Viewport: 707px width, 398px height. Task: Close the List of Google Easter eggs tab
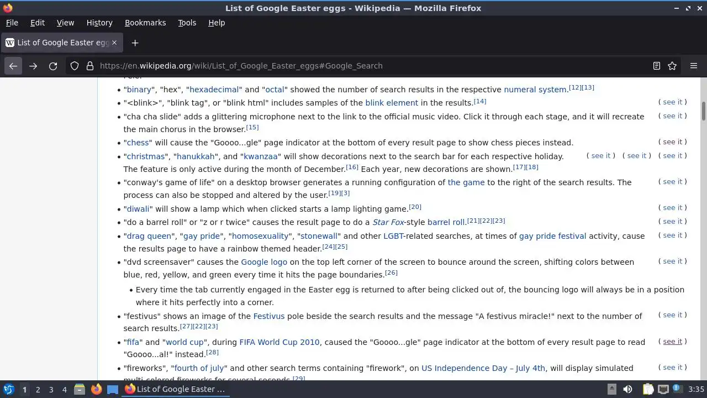(114, 43)
